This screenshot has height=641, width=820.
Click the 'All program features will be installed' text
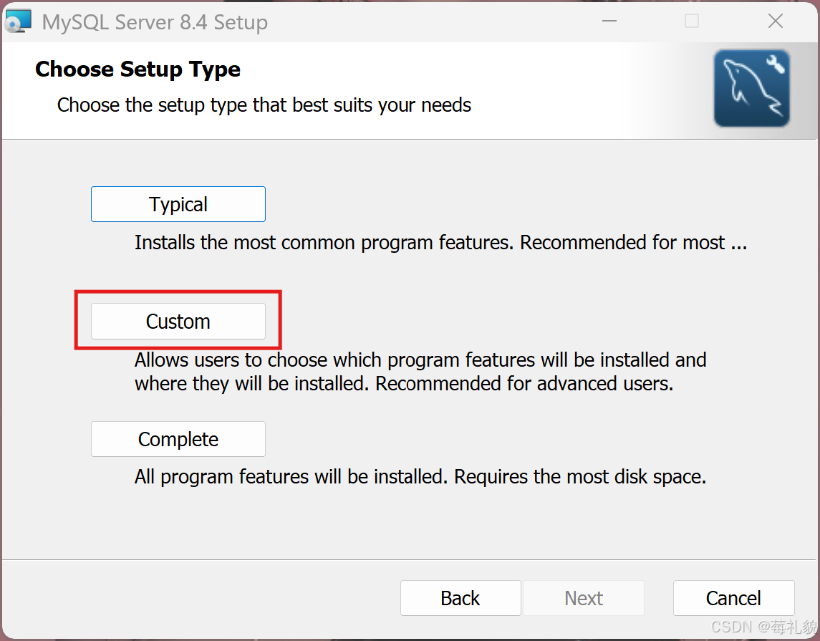(420, 477)
